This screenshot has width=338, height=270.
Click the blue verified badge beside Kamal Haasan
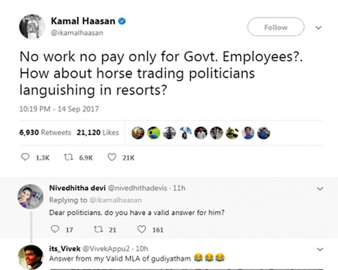(x=122, y=21)
